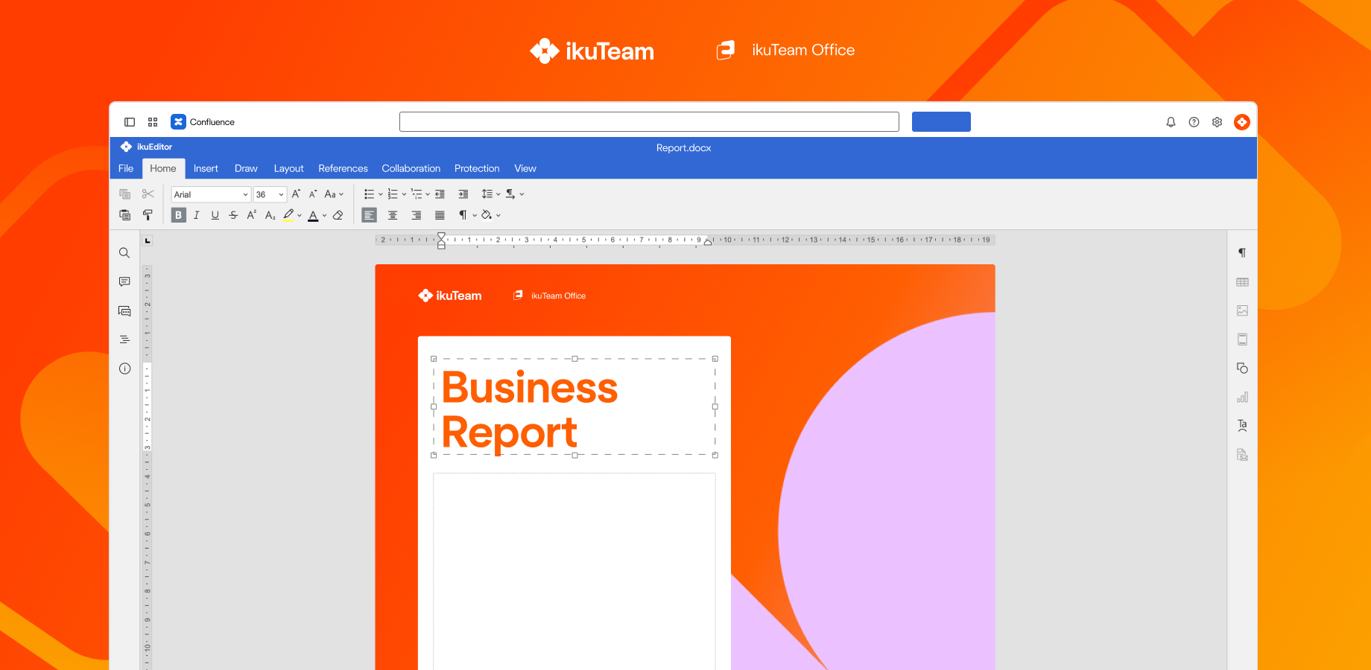Cut selection with the scissors icon
1371x670 pixels.
pos(148,194)
